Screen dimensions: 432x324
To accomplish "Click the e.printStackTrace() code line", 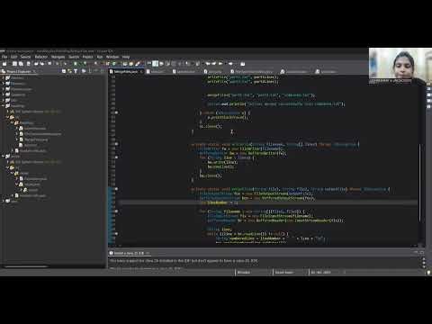I will [228, 117].
